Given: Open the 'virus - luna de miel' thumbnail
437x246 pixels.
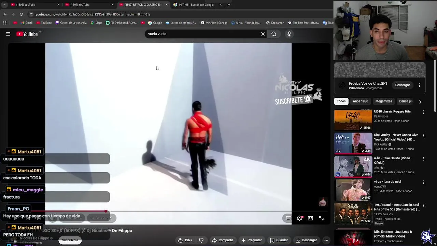Looking at the screenshot, I should 353,190.
